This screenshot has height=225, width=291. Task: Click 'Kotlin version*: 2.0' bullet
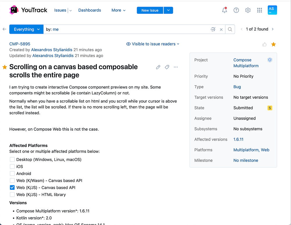pyautogui.click(x=34, y=218)
